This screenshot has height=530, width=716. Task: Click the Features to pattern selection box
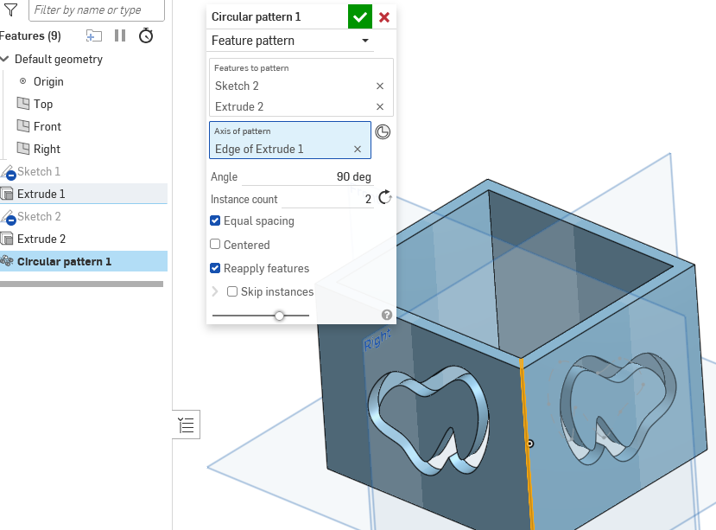pyautogui.click(x=301, y=86)
